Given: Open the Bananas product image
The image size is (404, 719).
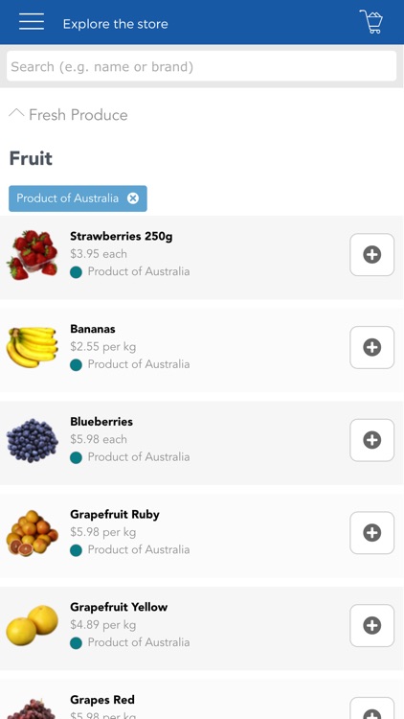Looking at the screenshot, I should click(32, 347).
